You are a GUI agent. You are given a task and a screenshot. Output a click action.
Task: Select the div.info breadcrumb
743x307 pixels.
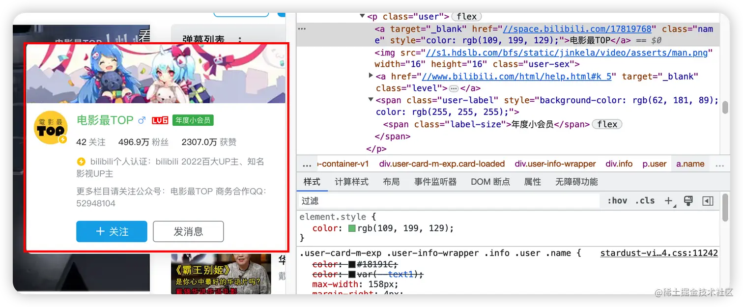(619, 164)
